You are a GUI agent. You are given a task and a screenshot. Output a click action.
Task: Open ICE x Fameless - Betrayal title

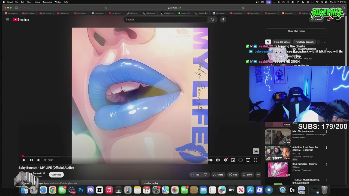click(x=305, y=164)
